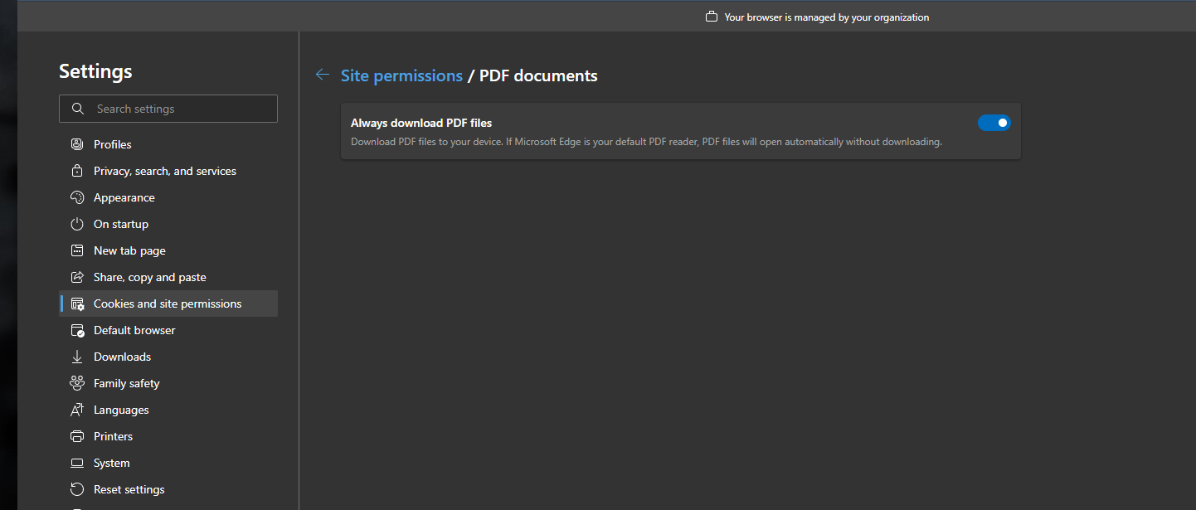1196x510 pixels.
Task: Click the Privacy lock icon
Action: 77,171
